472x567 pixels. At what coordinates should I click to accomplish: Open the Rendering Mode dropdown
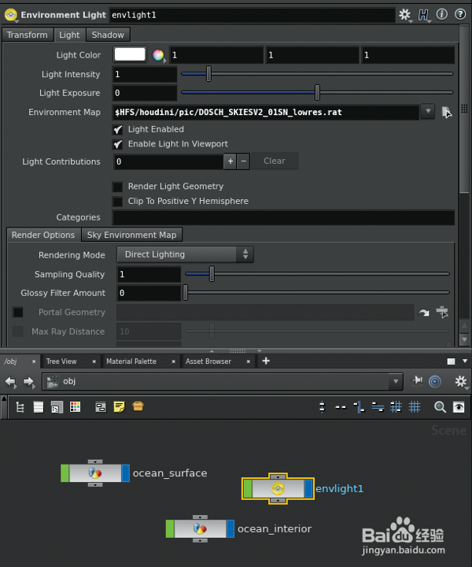pos(185,254)
